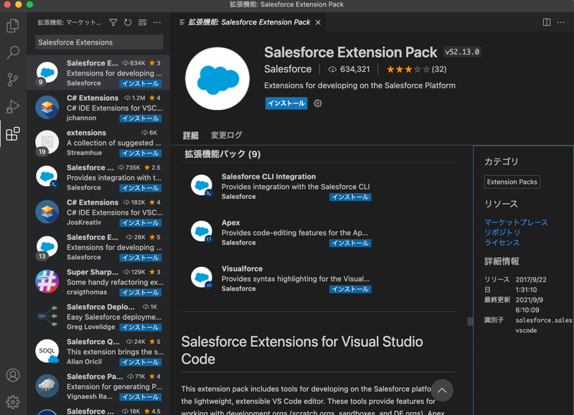Click the scroll-to-top arrow button
Viewport: 574px width, 415px height.
tap(442, 390)
